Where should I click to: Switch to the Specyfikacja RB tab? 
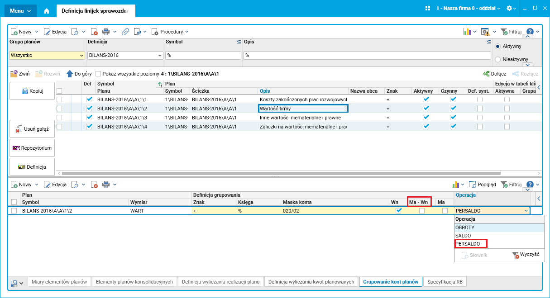click(x=445, y=282)
